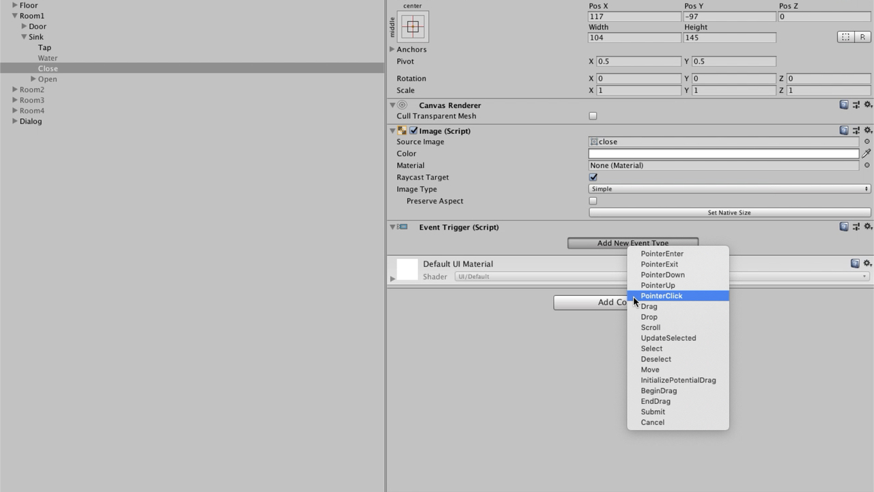874x492 pixels.
Task: Choose PointerClick from the event menu
Action: click(661, 296)
